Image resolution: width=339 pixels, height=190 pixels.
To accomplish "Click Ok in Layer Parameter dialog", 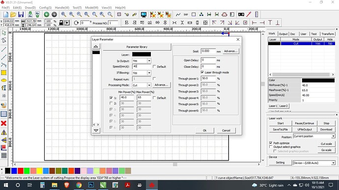I will click(x=204, y=130).
